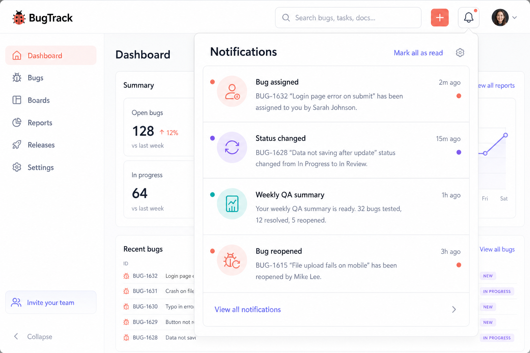The image size is (530, 353).
Task: Focus the Search bugs, tasks, docs field
Action: point(348,18)
